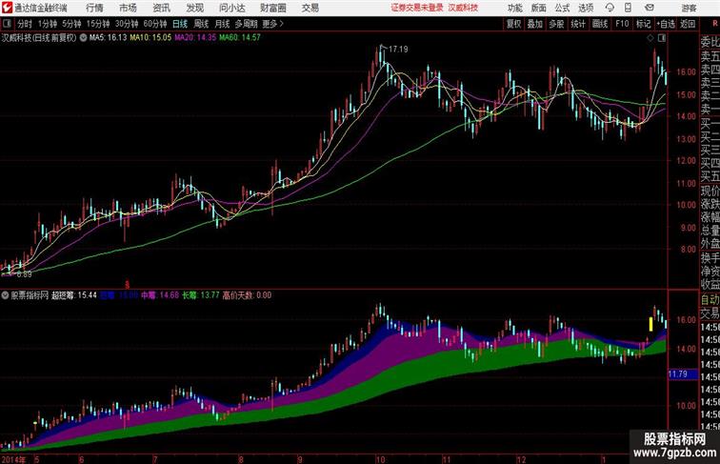Click the 超短筹: 15.44 indicator value
Viewport: 720px width, 464px height.
pos(74,295)
